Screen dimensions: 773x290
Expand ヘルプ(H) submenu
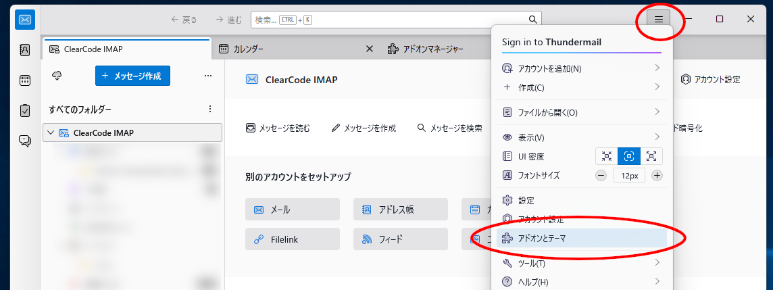(x=582, y=282)
